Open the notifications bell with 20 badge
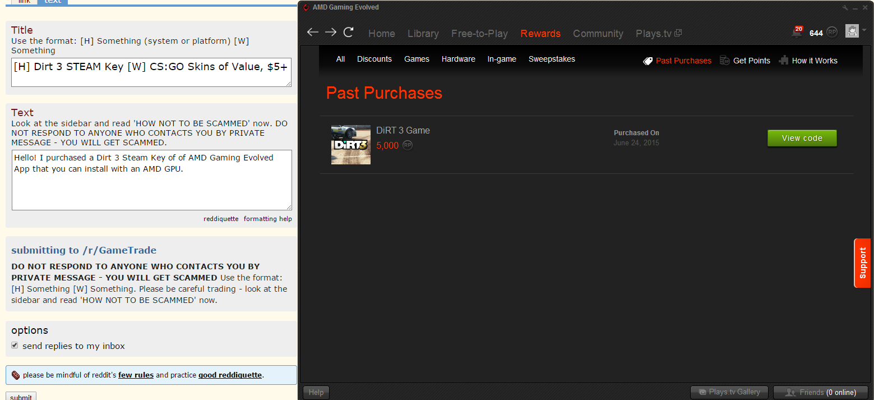The image size is (874, 400). point(797,33)
